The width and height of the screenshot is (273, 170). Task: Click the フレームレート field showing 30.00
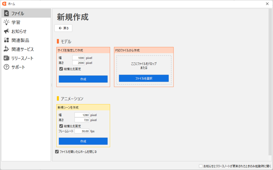coord(82,131)
